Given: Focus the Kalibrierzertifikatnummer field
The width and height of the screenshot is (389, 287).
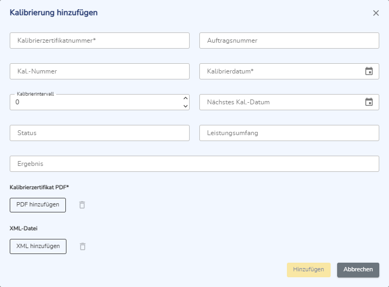Looking at the screenshot, I should tap(99, 41).
